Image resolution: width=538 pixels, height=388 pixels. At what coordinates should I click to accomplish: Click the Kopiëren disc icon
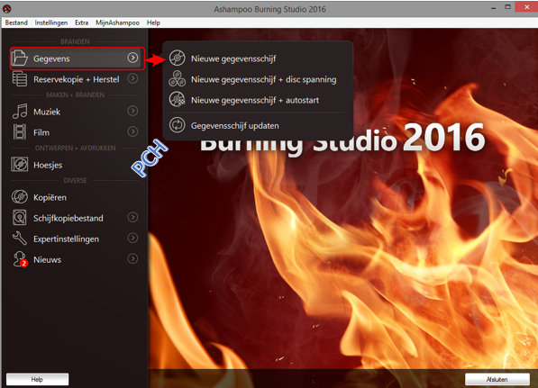click(x=20, y=197)
